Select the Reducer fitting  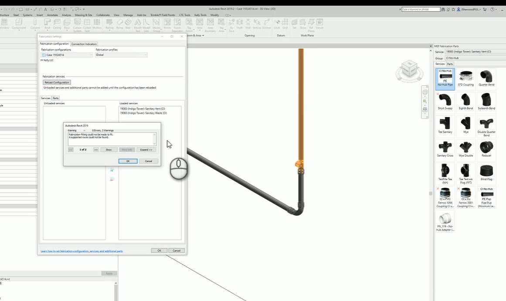486,149
